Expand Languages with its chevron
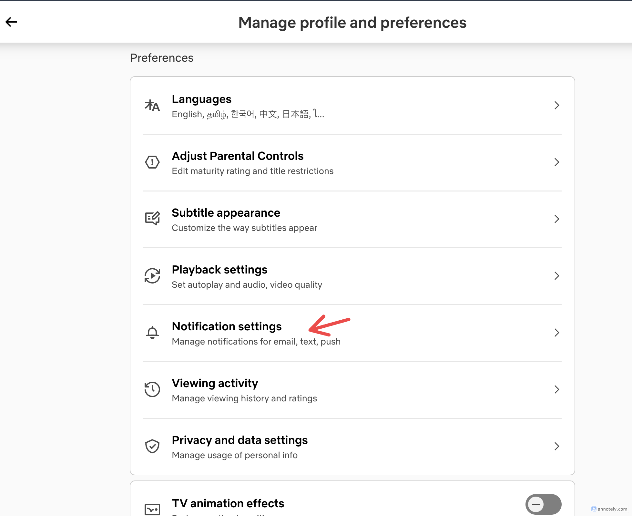The image size is (632, 516). 556,105
